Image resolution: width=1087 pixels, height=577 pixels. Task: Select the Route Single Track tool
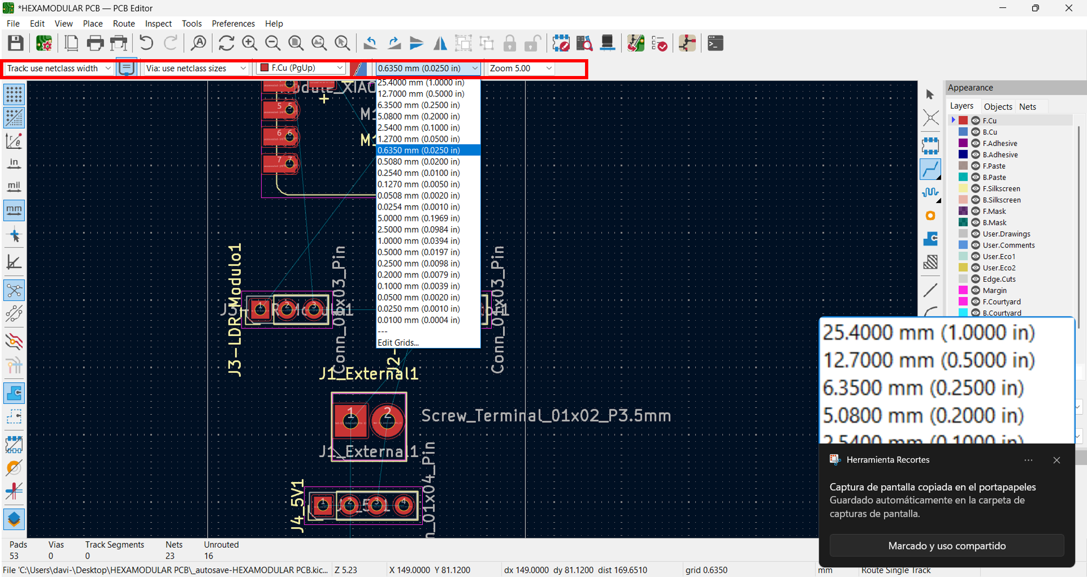930,169
